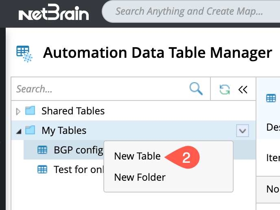Click the BGP config table icon
280x210 pixels.
point(42,150)
